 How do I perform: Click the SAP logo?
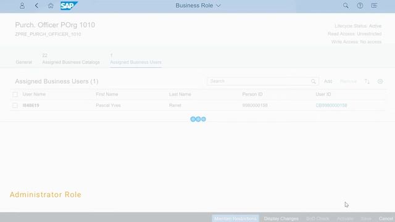tap(69, 6)
